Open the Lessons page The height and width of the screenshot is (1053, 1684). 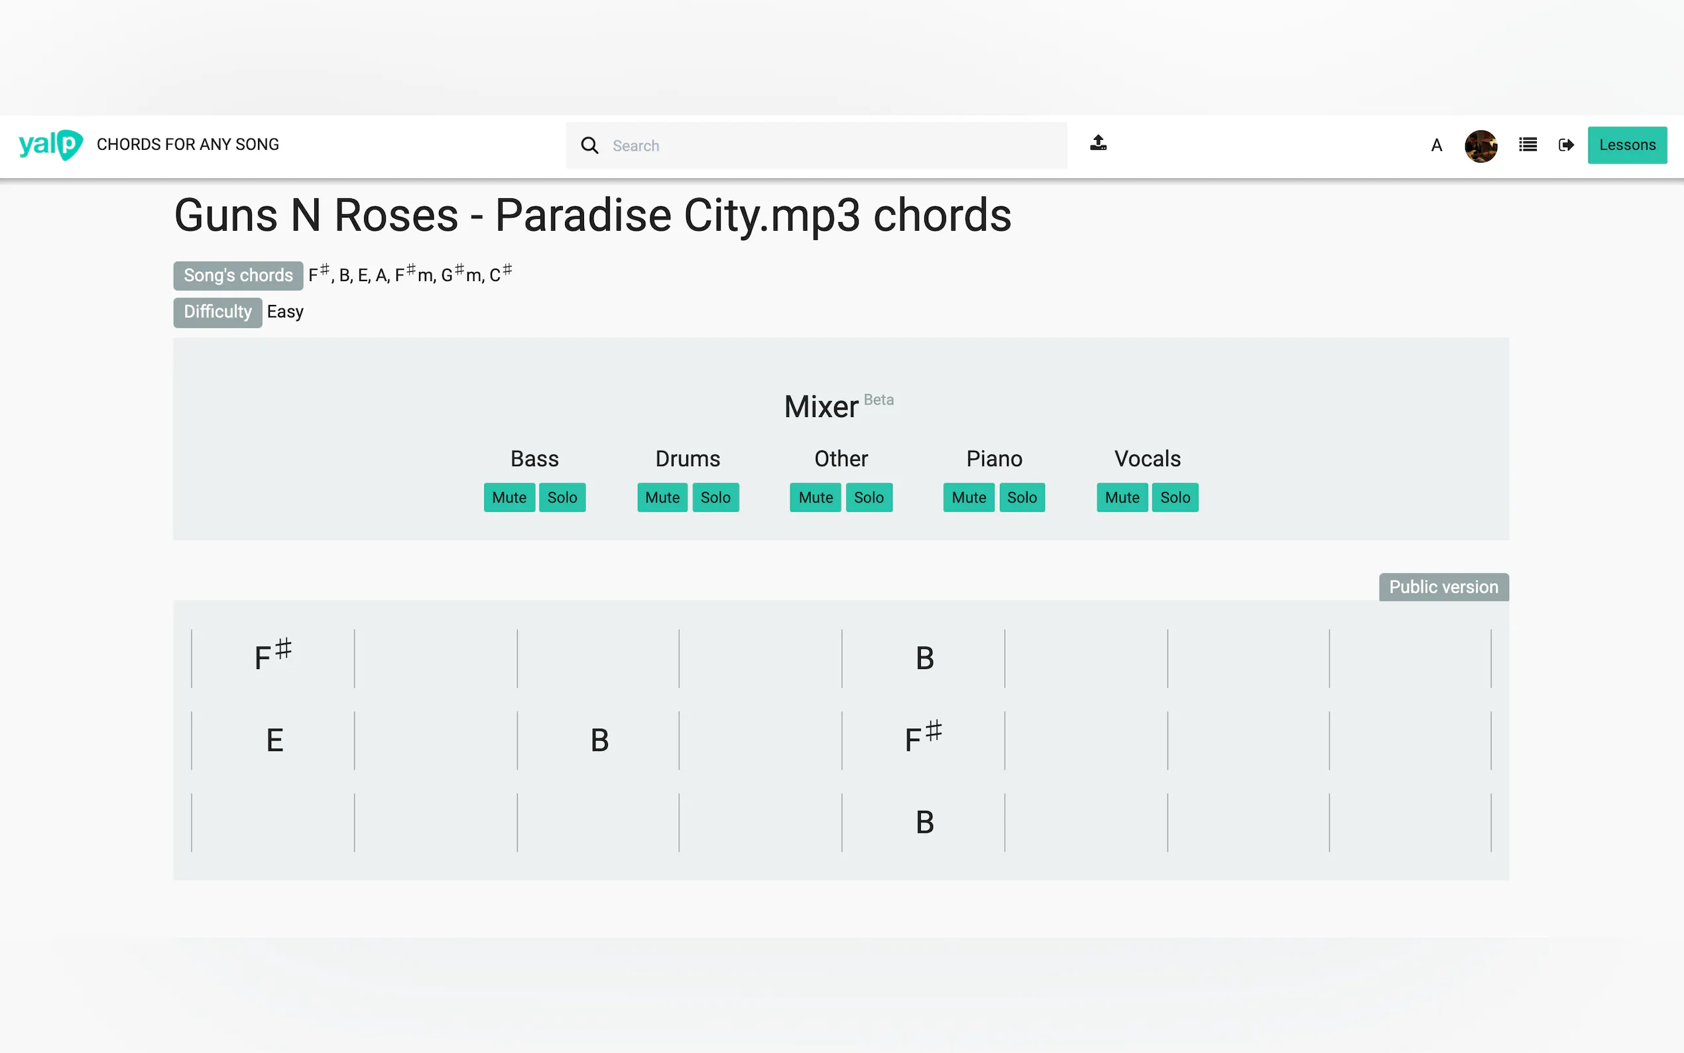pyautogui.click(x=1626, y=145)
